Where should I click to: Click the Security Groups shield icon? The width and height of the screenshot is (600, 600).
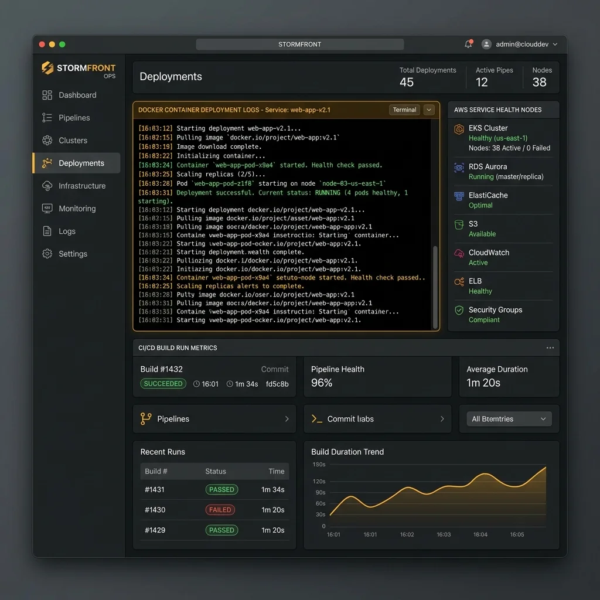click(459, 311)
